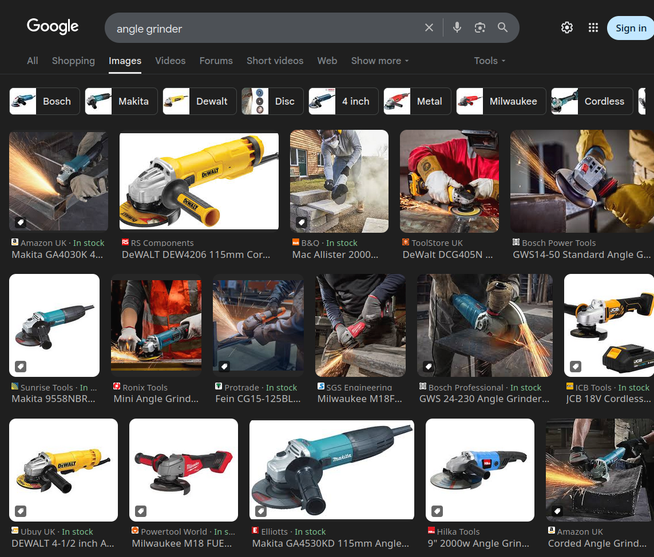Open the 9" 2000w Angle Grin... title link
The width and height of the screenshot is (654, 557).
pyautogui.click(x=478, y=544)
